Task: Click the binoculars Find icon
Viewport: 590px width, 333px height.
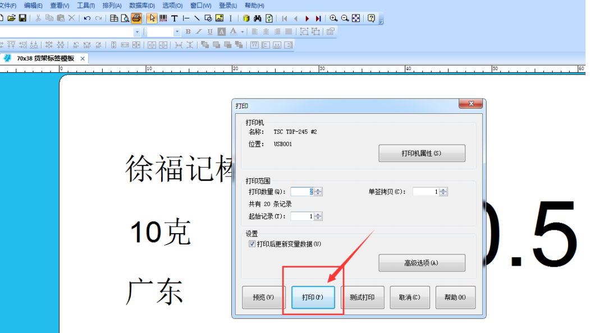Action: click(257, 18)
